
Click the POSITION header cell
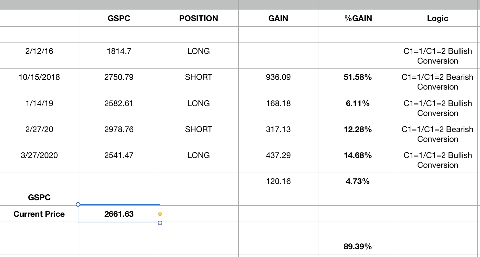(199, 18)
